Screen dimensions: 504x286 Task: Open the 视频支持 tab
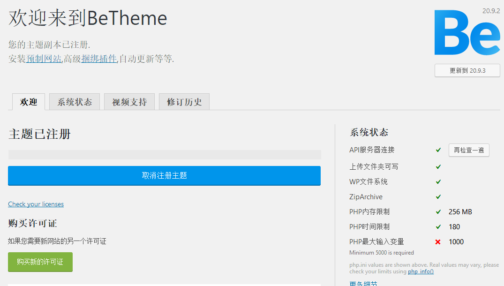[x=129, y=101]
